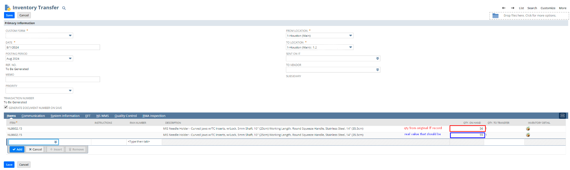Click the qty on hand value 56

[481, 129]
